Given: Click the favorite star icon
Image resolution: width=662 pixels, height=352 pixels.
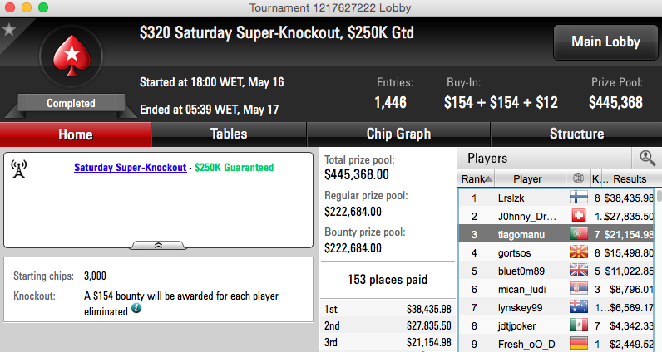Looking at the screenshot, I should pyautogui.click(x=9, y=30).
